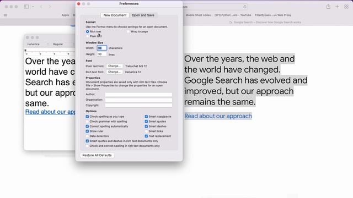The height and width of the screenshot is (198, 353).
Task: Enable the Data detectors checkbox
Action: tap(87, 136)
